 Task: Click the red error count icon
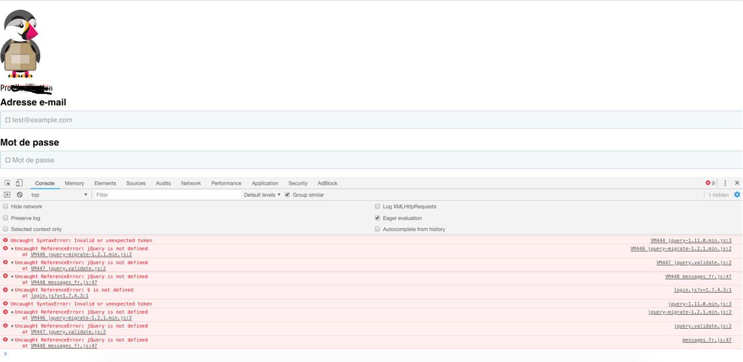coord(708,183)
